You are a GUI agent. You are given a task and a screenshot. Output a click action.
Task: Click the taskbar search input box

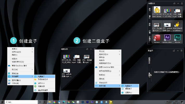point(21,102)
